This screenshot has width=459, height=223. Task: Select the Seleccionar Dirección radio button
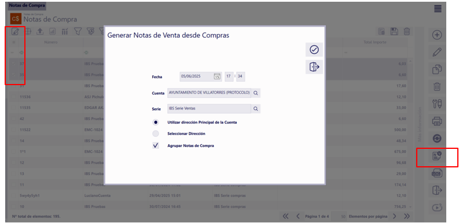(x=156, y=134)
